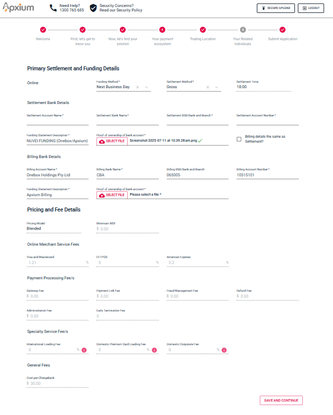Click the completed checkmark on the Welcome step
The width and height of the screenshot is (333, 415).
tap(43, 29)
